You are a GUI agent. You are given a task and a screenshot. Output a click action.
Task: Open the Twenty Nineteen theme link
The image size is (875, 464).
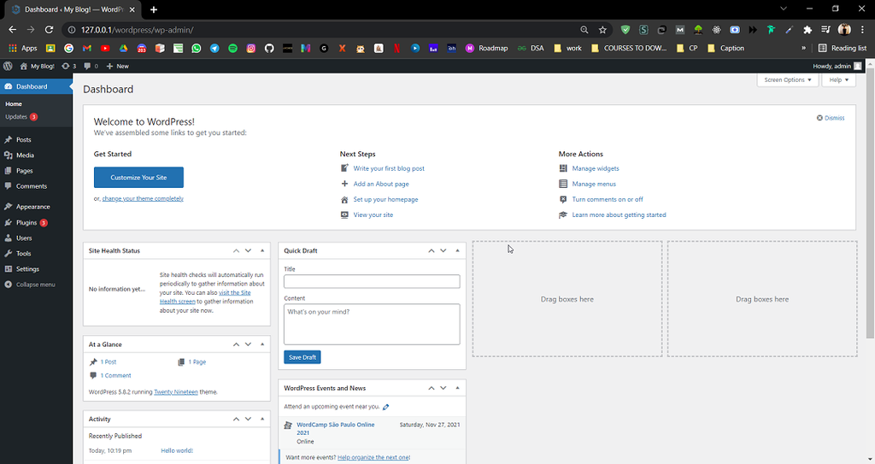176,392
